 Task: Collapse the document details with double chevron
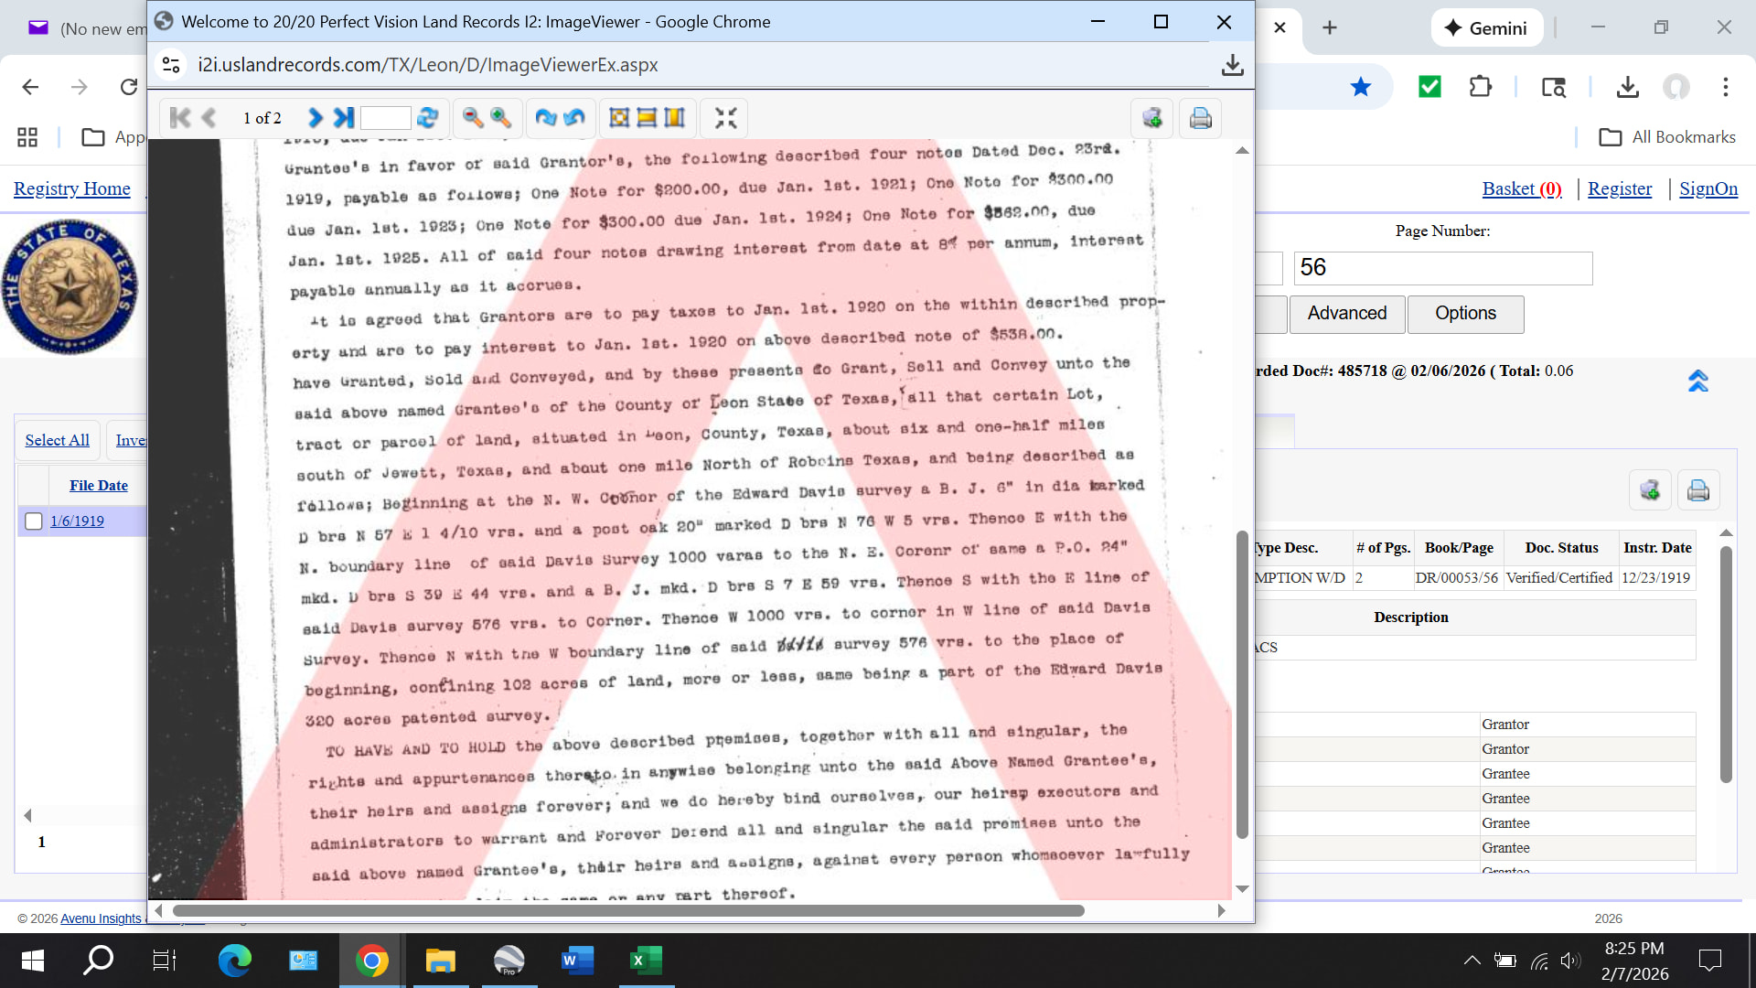1697,381
